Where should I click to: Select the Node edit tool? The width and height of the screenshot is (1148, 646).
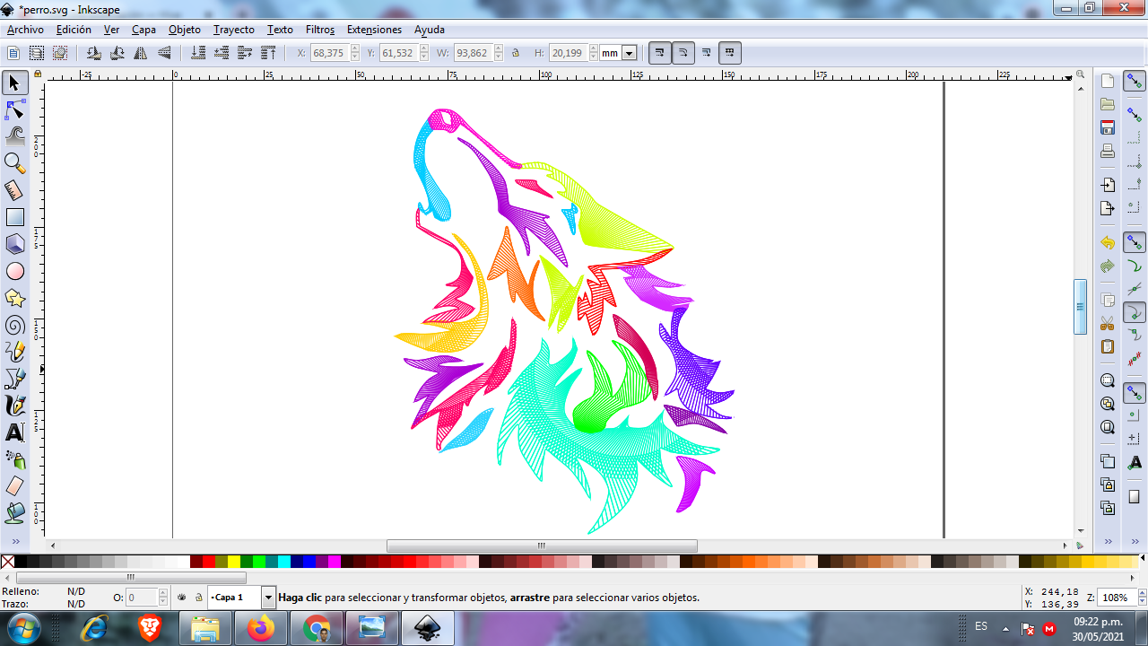pos(14,110)
